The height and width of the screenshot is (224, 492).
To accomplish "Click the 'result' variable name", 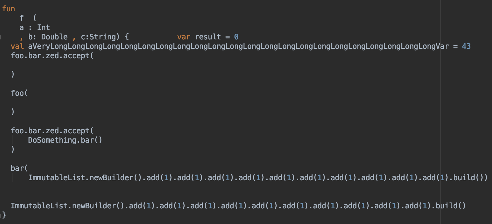I will 208,37.
